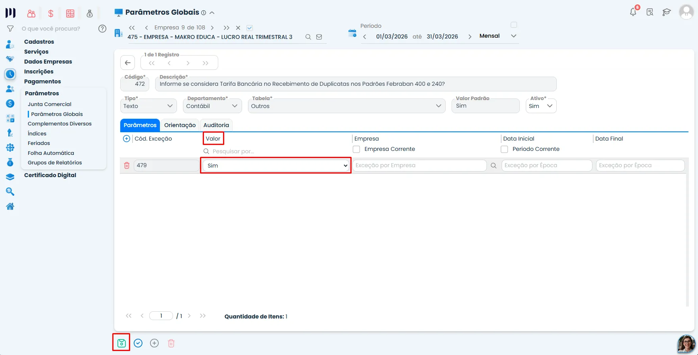Open Junta Comercial menu item
This screenshot has height=355, width=698.
tap(50, 104)
